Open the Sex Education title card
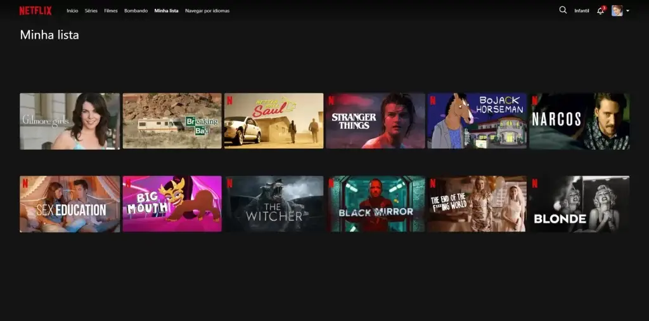Viewport: 649px width, 321px height. (70, 204)
